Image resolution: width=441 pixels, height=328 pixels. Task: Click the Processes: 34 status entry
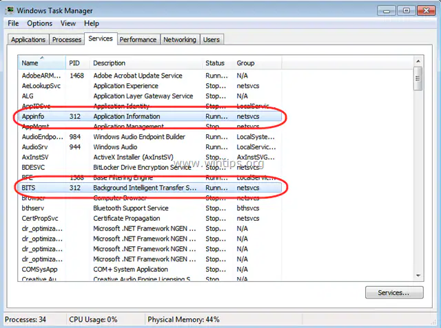coord(25,320)
